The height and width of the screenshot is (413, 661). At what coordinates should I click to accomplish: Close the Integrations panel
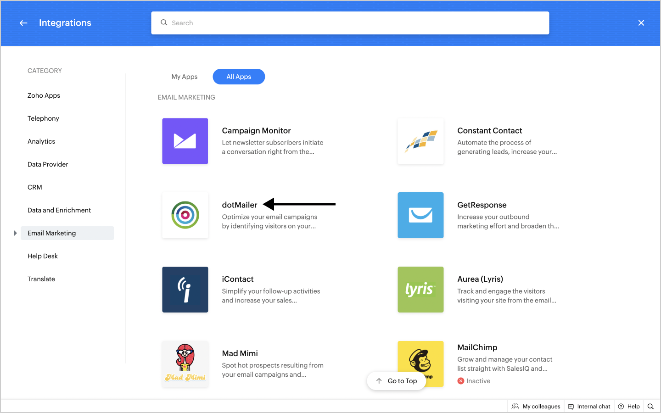click(x=641, y=23)
